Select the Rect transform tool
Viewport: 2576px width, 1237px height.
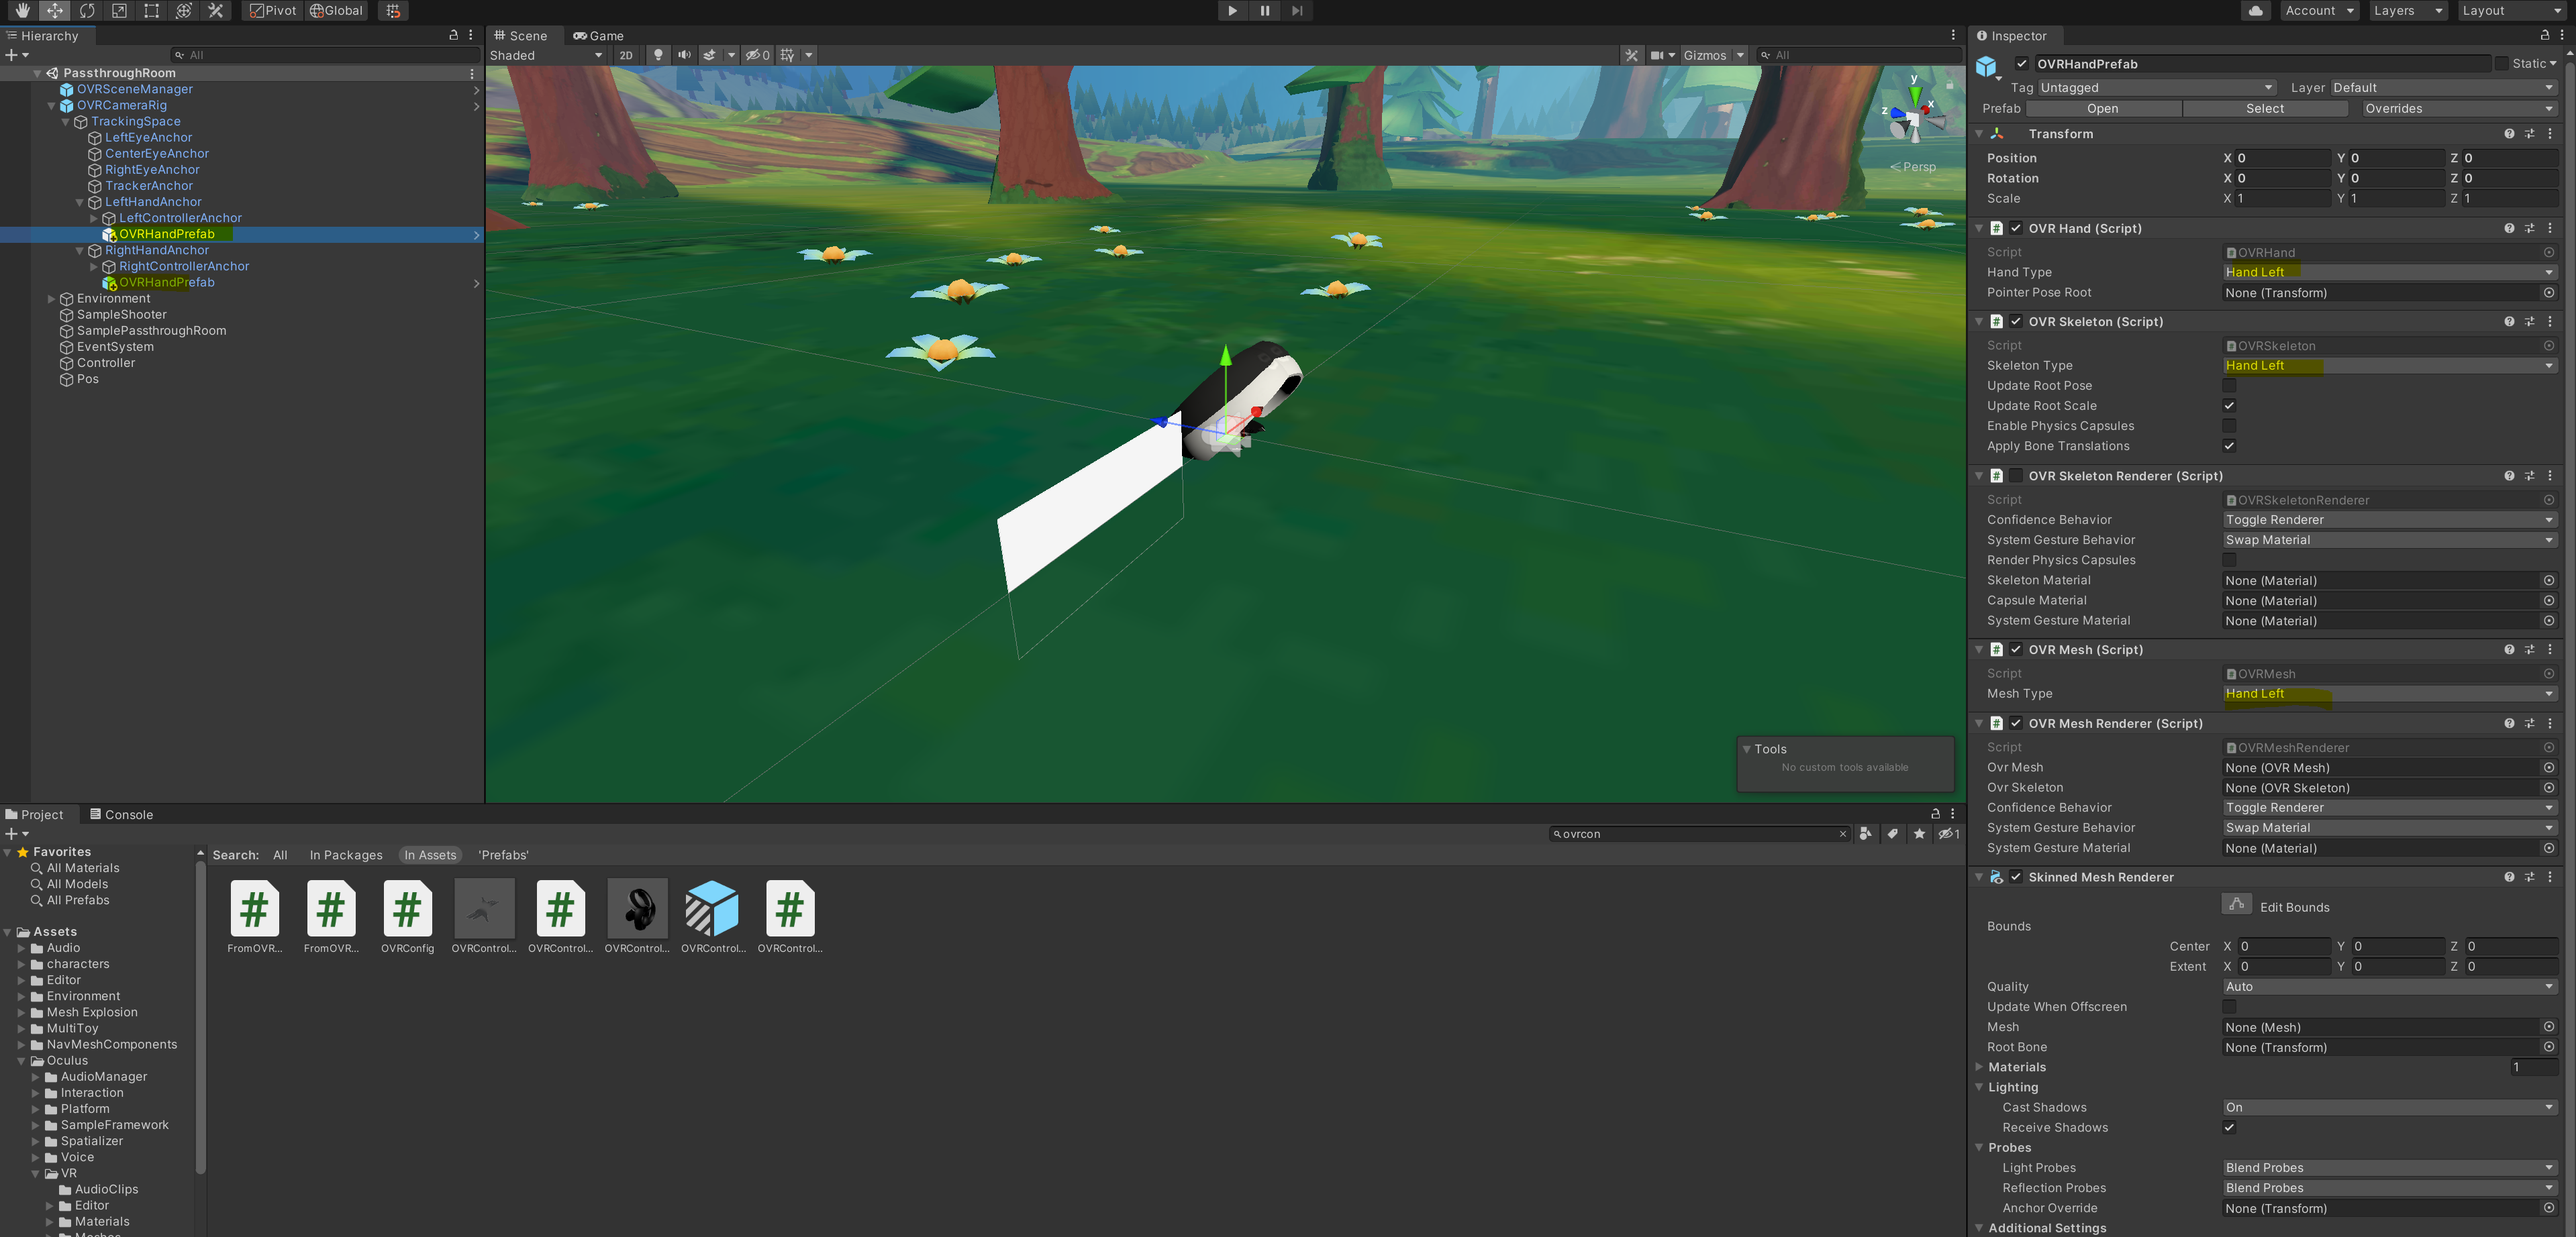pos(151,11)
